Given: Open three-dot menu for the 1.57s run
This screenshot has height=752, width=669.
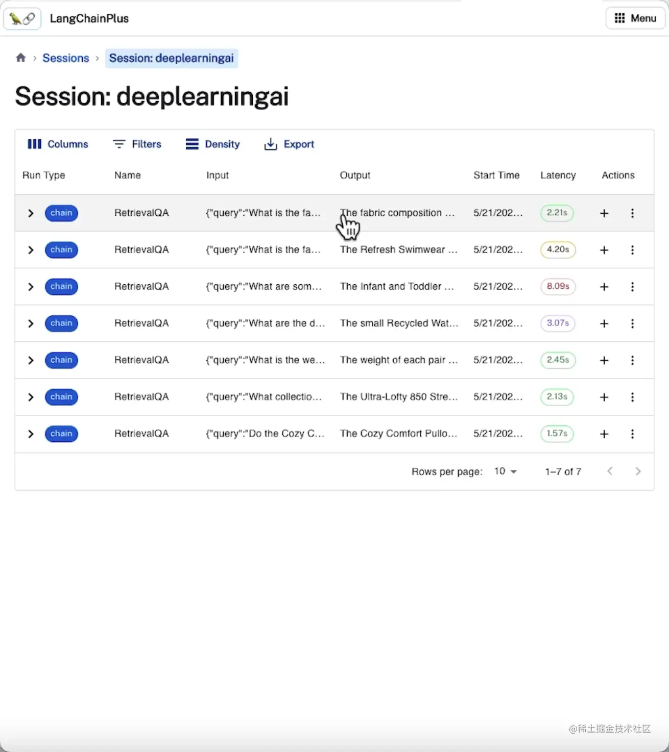Looking at the screenshot, I should pos(632,434).
